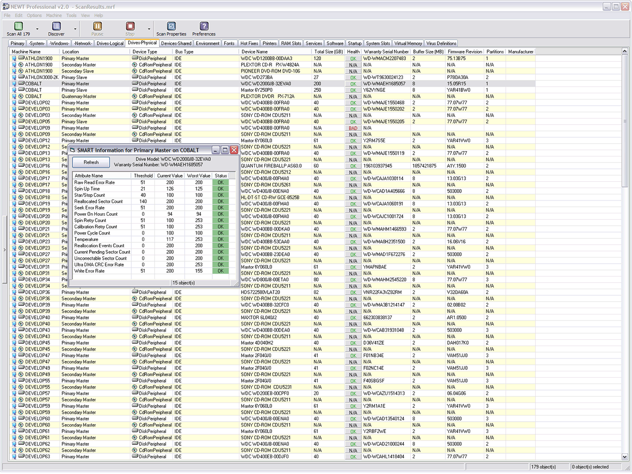Select the Temperature row in SMART list
Screen dimensions: 632x474
tap(86, 239)
